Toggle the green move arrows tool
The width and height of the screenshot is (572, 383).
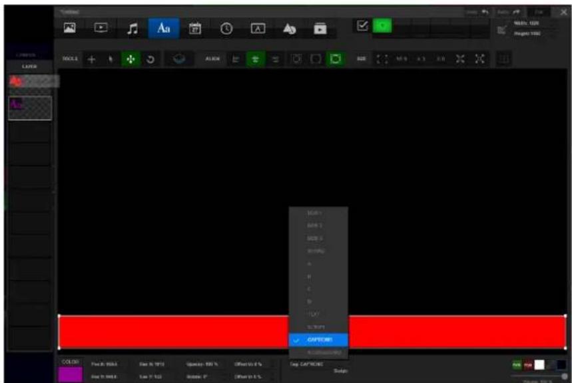coord(131,59)
